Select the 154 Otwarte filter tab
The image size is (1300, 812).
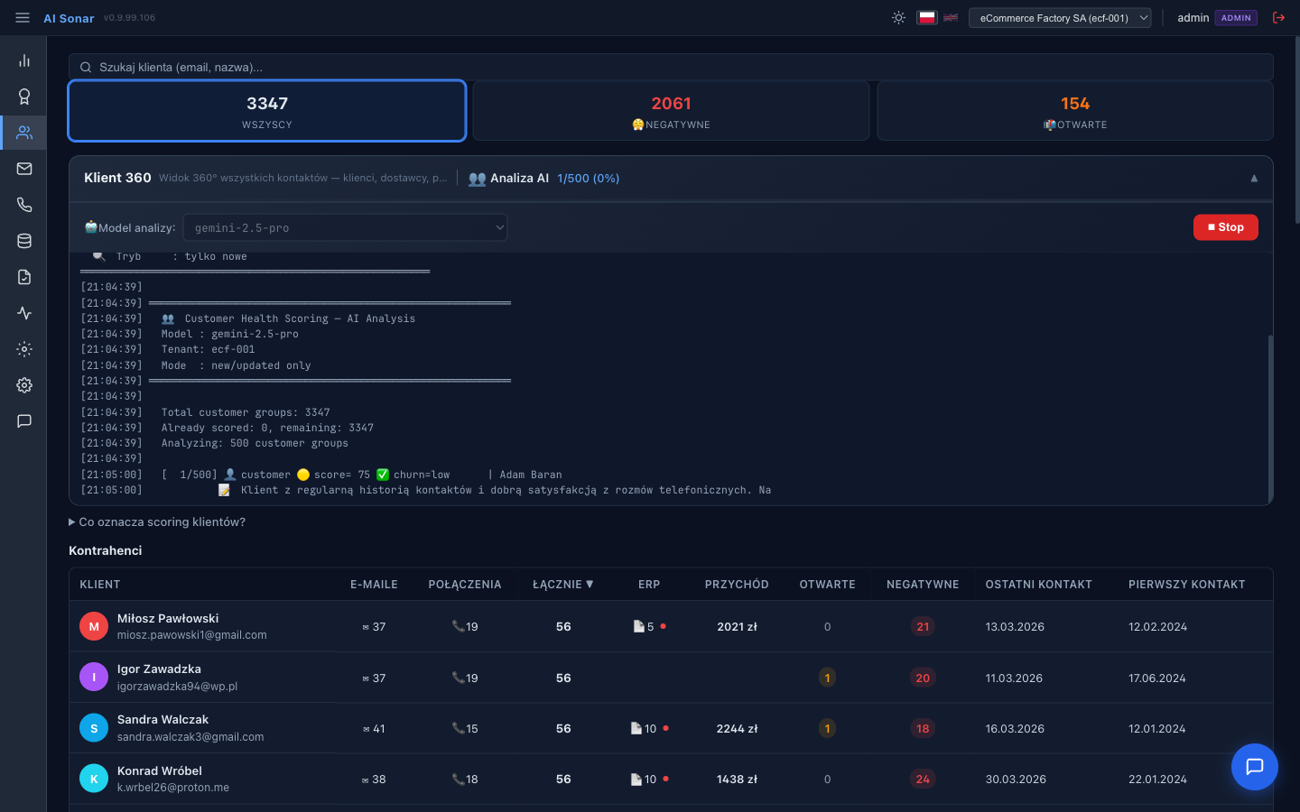(x=1074, y=111)
